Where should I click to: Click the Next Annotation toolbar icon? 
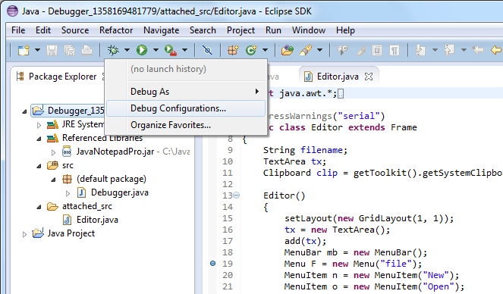coord(420,50)
